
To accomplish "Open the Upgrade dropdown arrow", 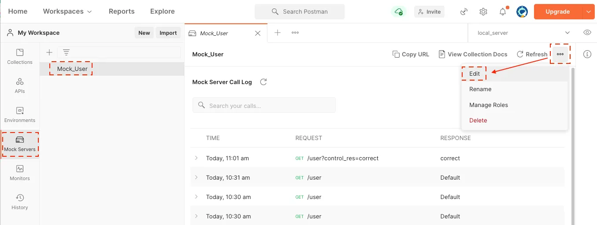I will pos(589,12).
